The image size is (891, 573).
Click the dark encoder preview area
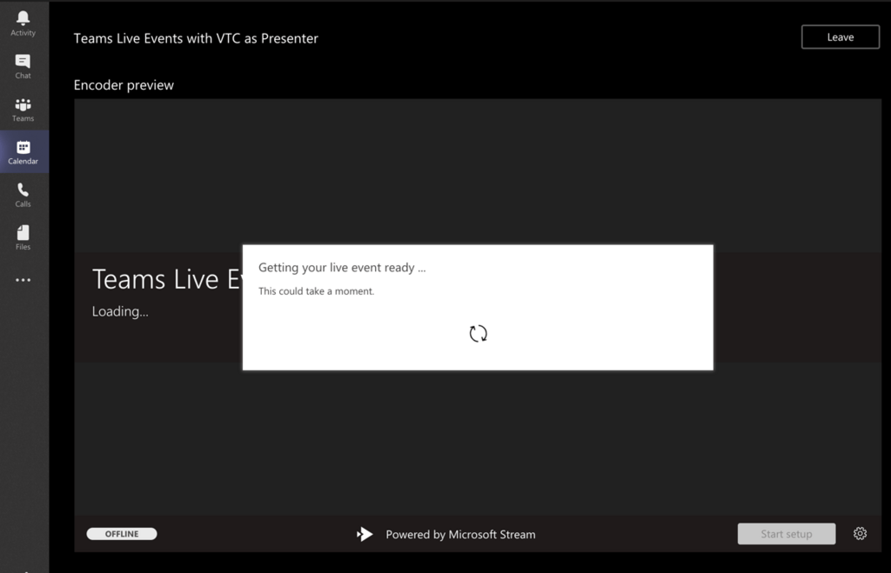pos(479,435)
